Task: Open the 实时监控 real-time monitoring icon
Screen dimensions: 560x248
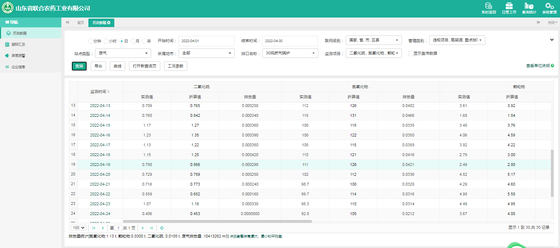Action: [x=488, y=8]
